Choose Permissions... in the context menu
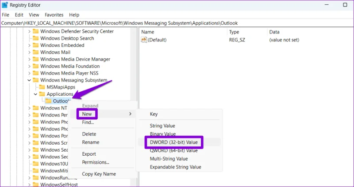The image size is (354, 187). pyautogui.click(x=96, y=162)
